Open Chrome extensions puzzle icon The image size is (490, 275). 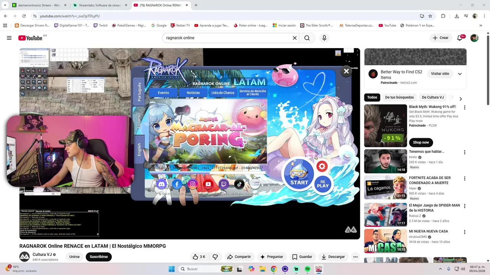point(443,16)
